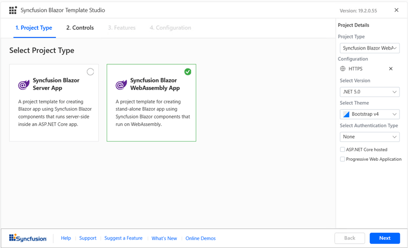
Task: Select the Blazor Server App radio button
Action: (90, 72)
